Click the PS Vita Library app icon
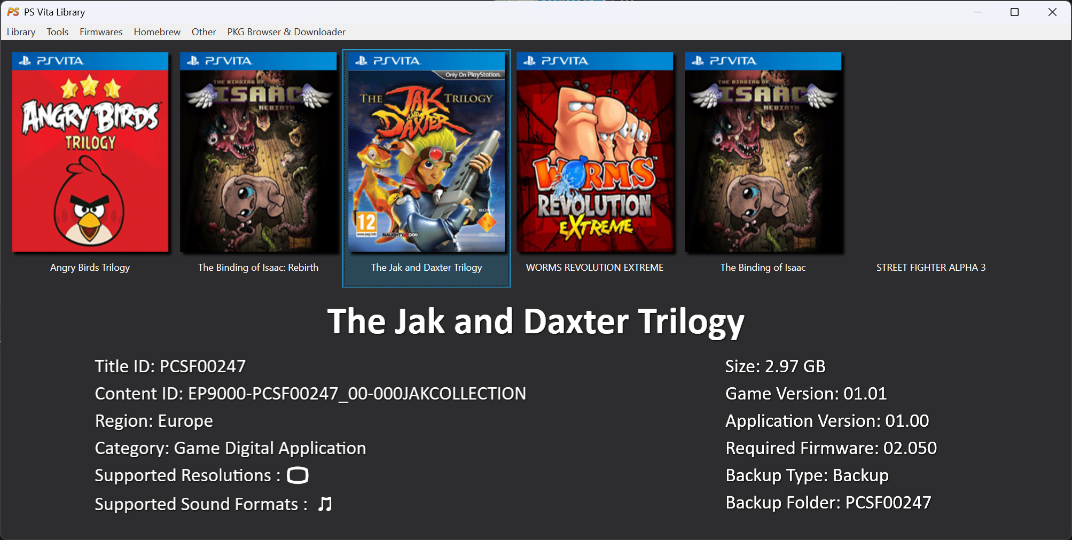The image size is (1072, 540). tap(13, 12)
